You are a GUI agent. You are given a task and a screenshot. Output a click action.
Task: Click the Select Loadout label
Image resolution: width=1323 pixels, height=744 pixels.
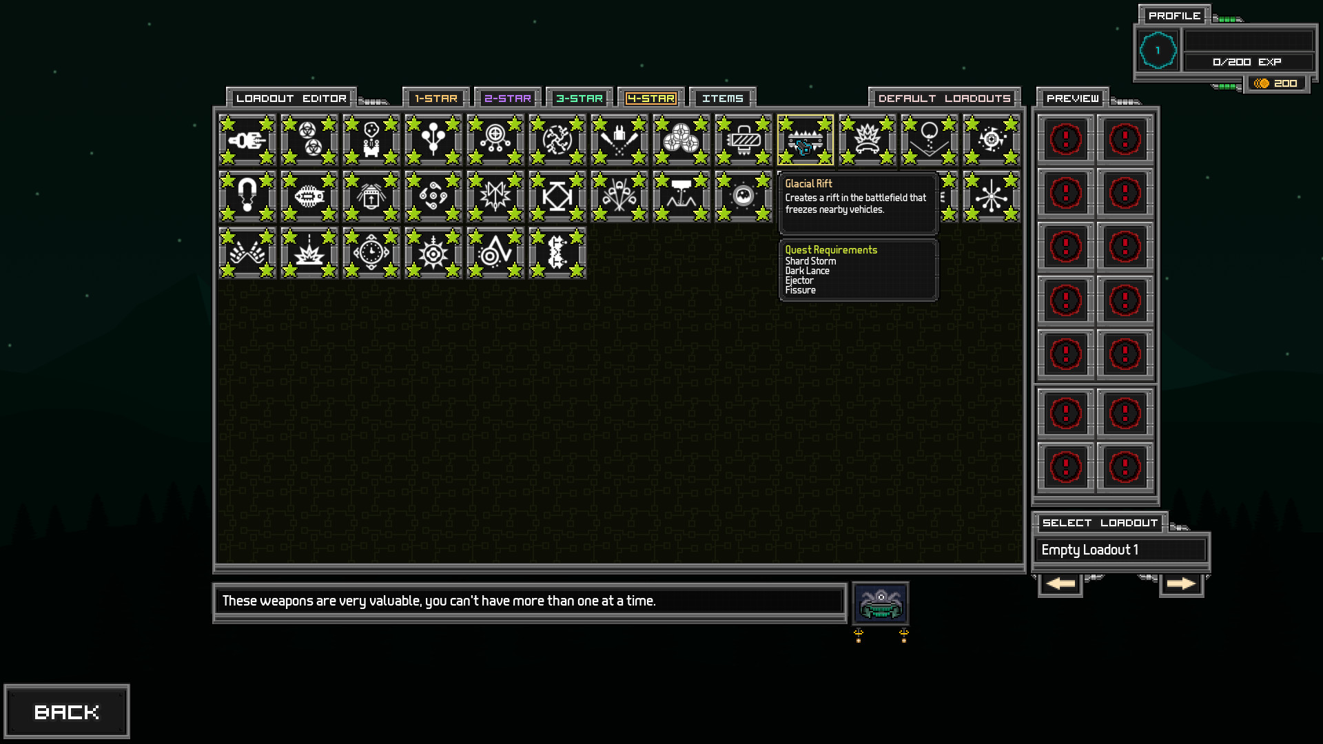pos(1100,523)
